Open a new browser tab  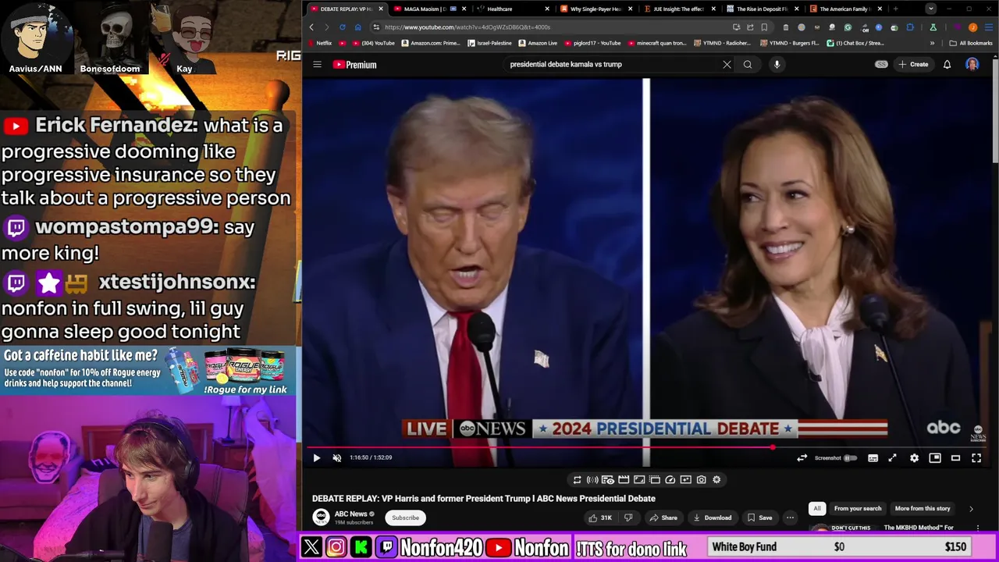coord(895,9)
